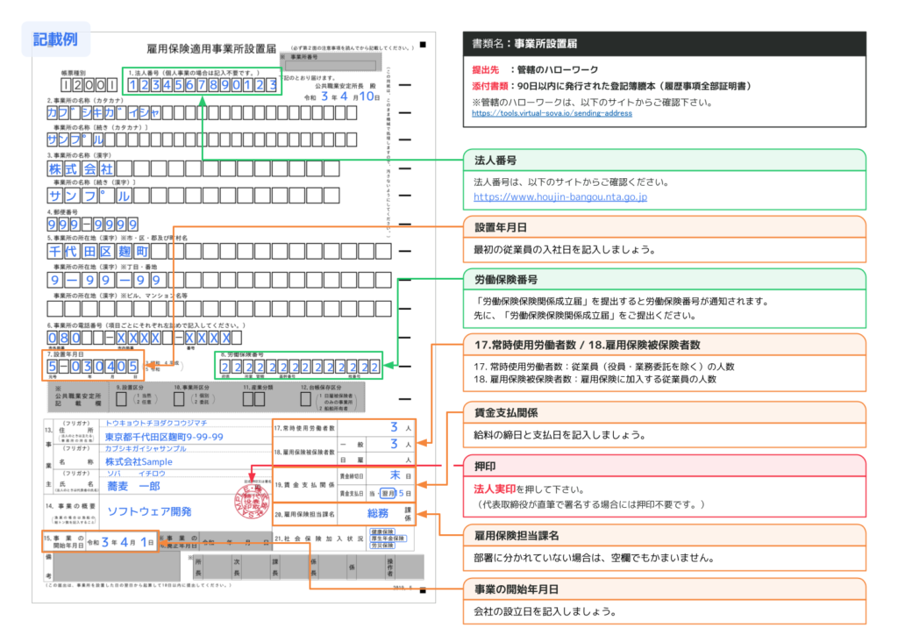The height and width of the screenshot is (635, 898).
Task: Click the empty 9.設置区分 box
Action: click(121, 398)
